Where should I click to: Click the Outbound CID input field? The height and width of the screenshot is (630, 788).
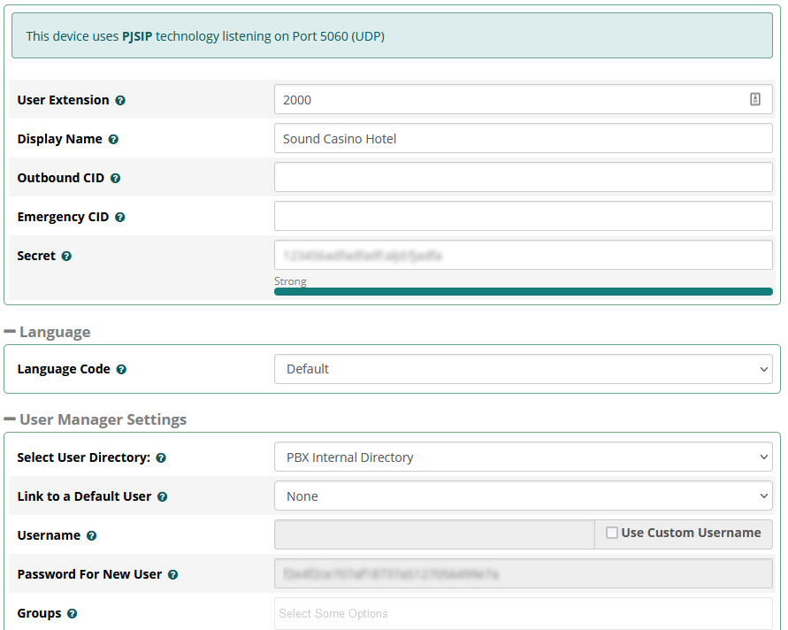click(x=523, y=178)
